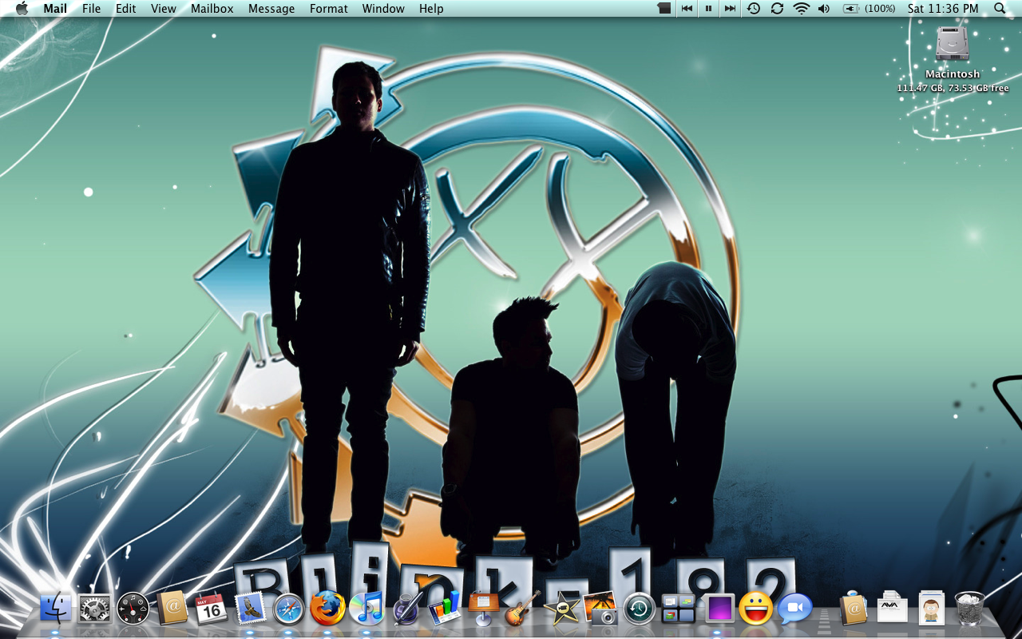This screenshot has width=1022, height=639.
Task: Open battery status showing 100%
Action: pos(869,9)
